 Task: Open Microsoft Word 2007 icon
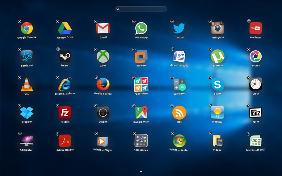[x=179, y=56]
